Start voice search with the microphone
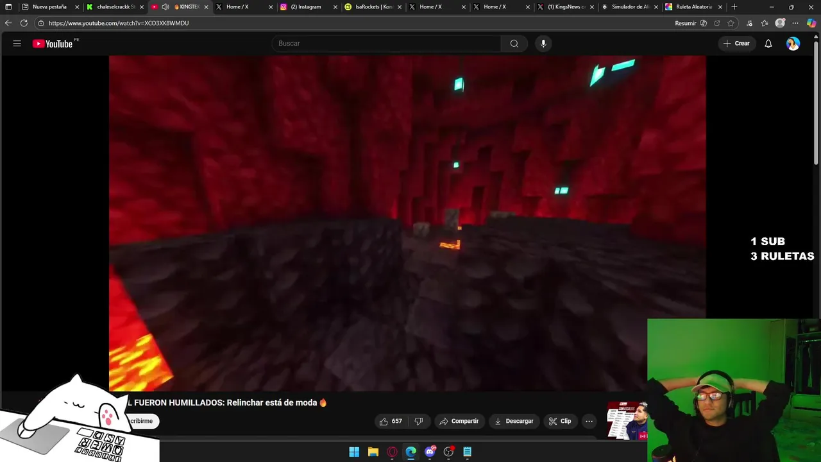Image resolution: width=821 pixels, height=462 pixels. point(543,44)
